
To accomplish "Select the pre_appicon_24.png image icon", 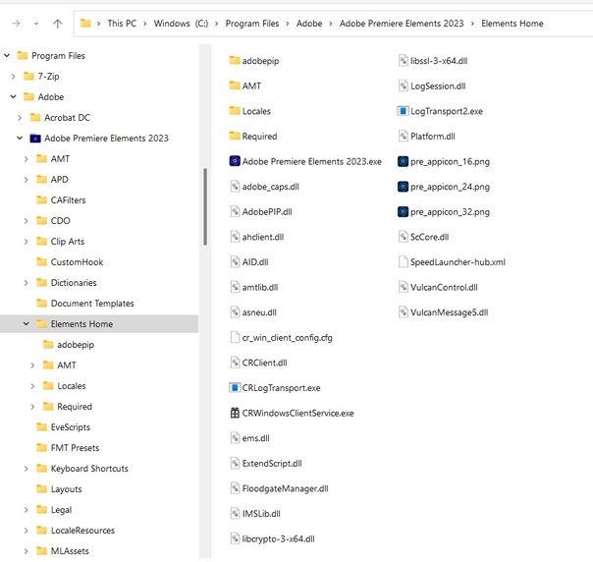I will (403, 187).
